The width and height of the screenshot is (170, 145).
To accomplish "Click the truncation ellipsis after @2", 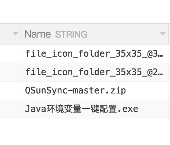I will coord(160,74).
